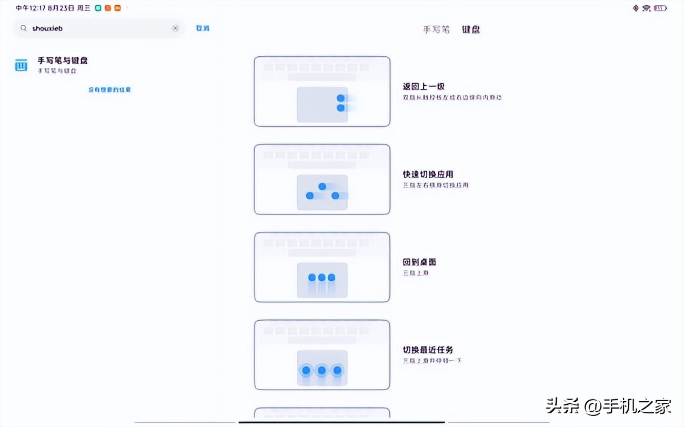View the 切换最近任务 gesture card
Viewport: 684px width, 427px height.
pos(322,354)
